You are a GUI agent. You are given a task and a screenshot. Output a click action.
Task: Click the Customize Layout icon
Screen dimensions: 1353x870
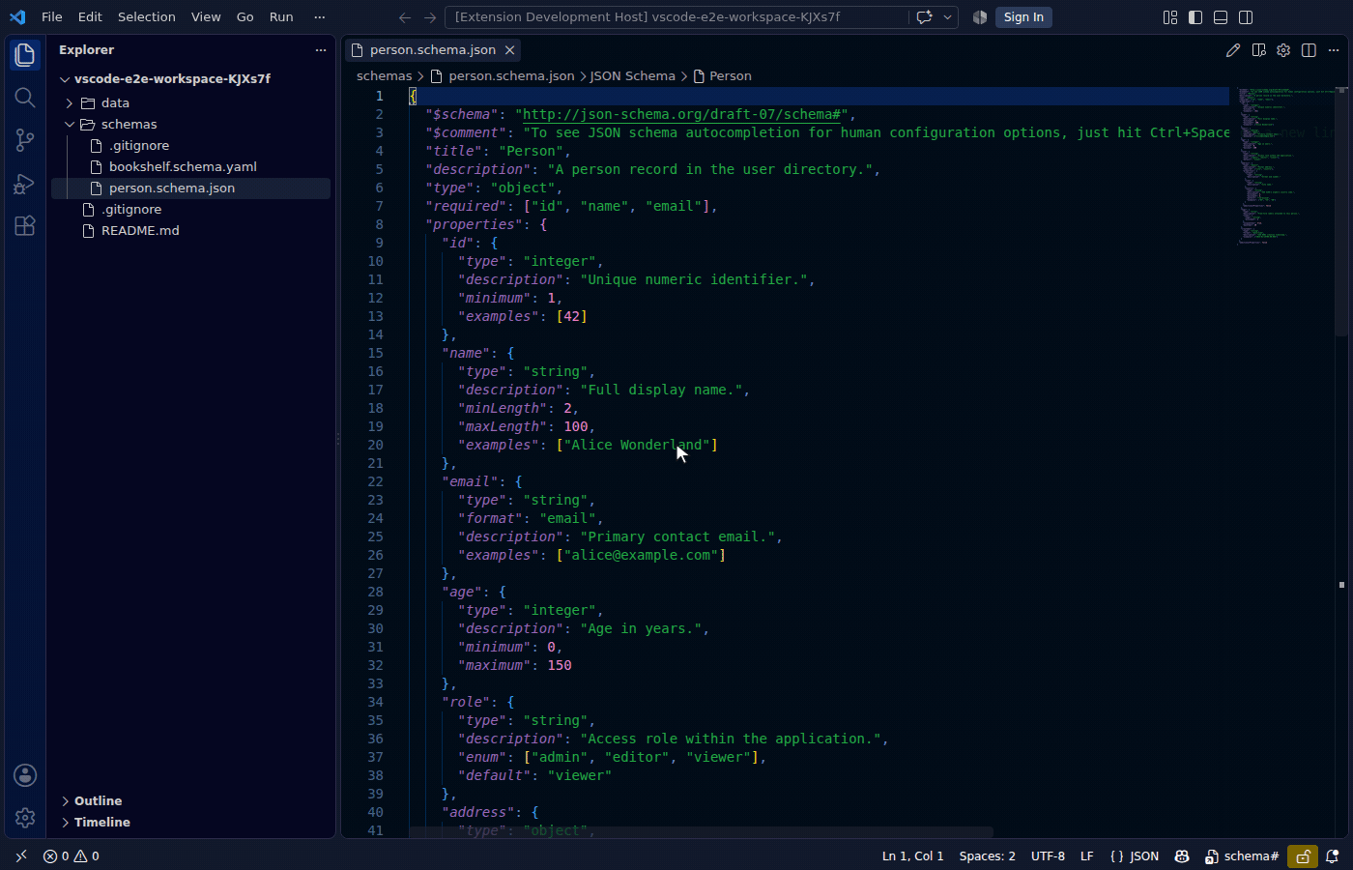(1170, 17)
